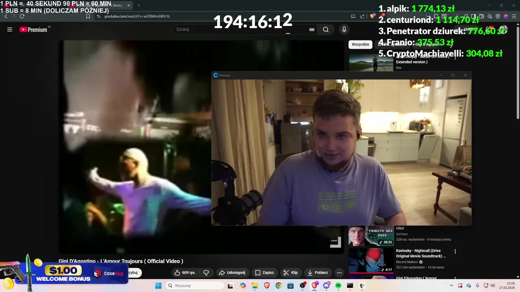This screenshot has width=520, height=292.
Task: Open options menu for bottom Gigi D'Agostino suggestion
Action: pos(455,279)
